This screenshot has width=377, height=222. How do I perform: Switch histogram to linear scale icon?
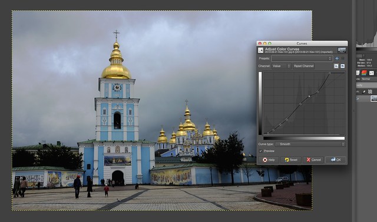[336, 66]
